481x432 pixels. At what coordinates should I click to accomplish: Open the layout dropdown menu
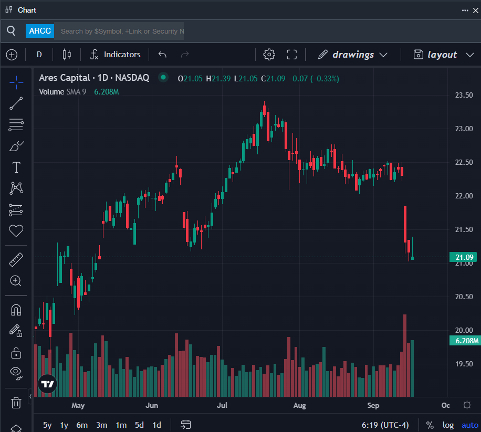[435, 55]
